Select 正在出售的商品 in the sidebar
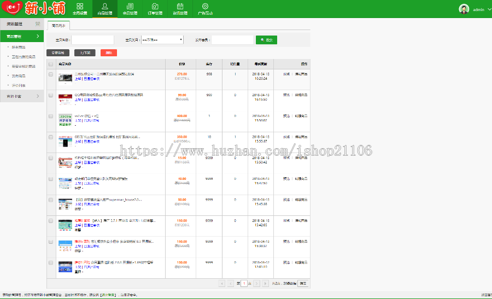 tap(24, 57)
